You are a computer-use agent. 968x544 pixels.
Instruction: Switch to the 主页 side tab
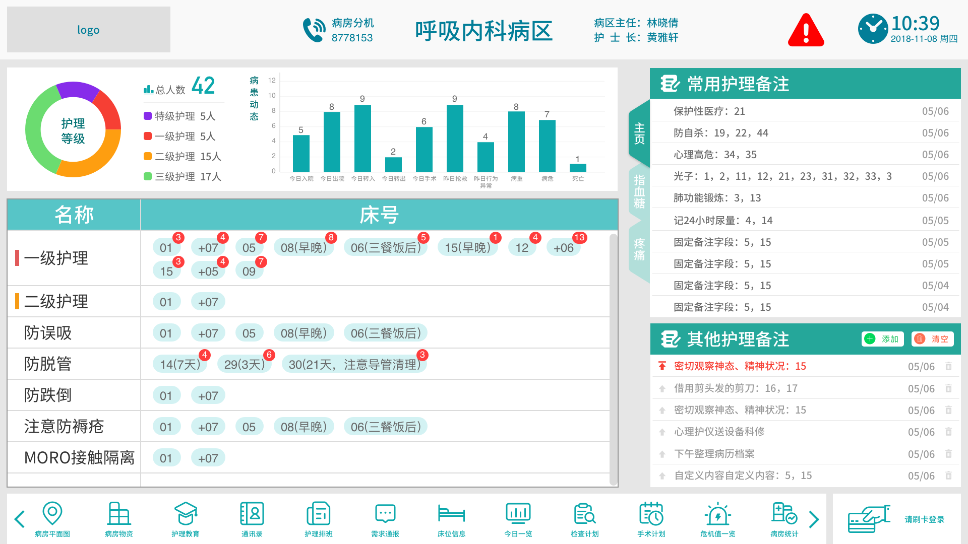[639, 133]
